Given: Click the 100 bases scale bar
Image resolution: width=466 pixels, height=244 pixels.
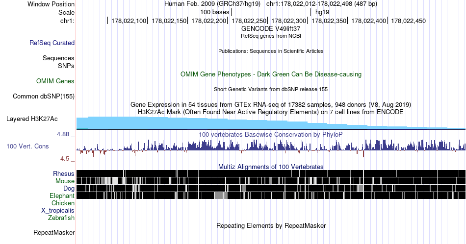Looking at the screenshot, I should (x=271, y=12).
